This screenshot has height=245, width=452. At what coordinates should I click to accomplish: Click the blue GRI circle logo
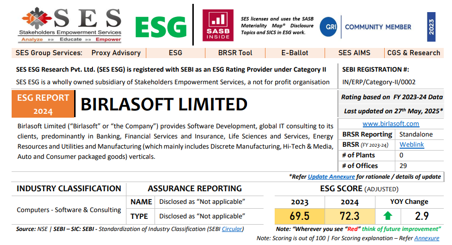[x=328, y=27]
